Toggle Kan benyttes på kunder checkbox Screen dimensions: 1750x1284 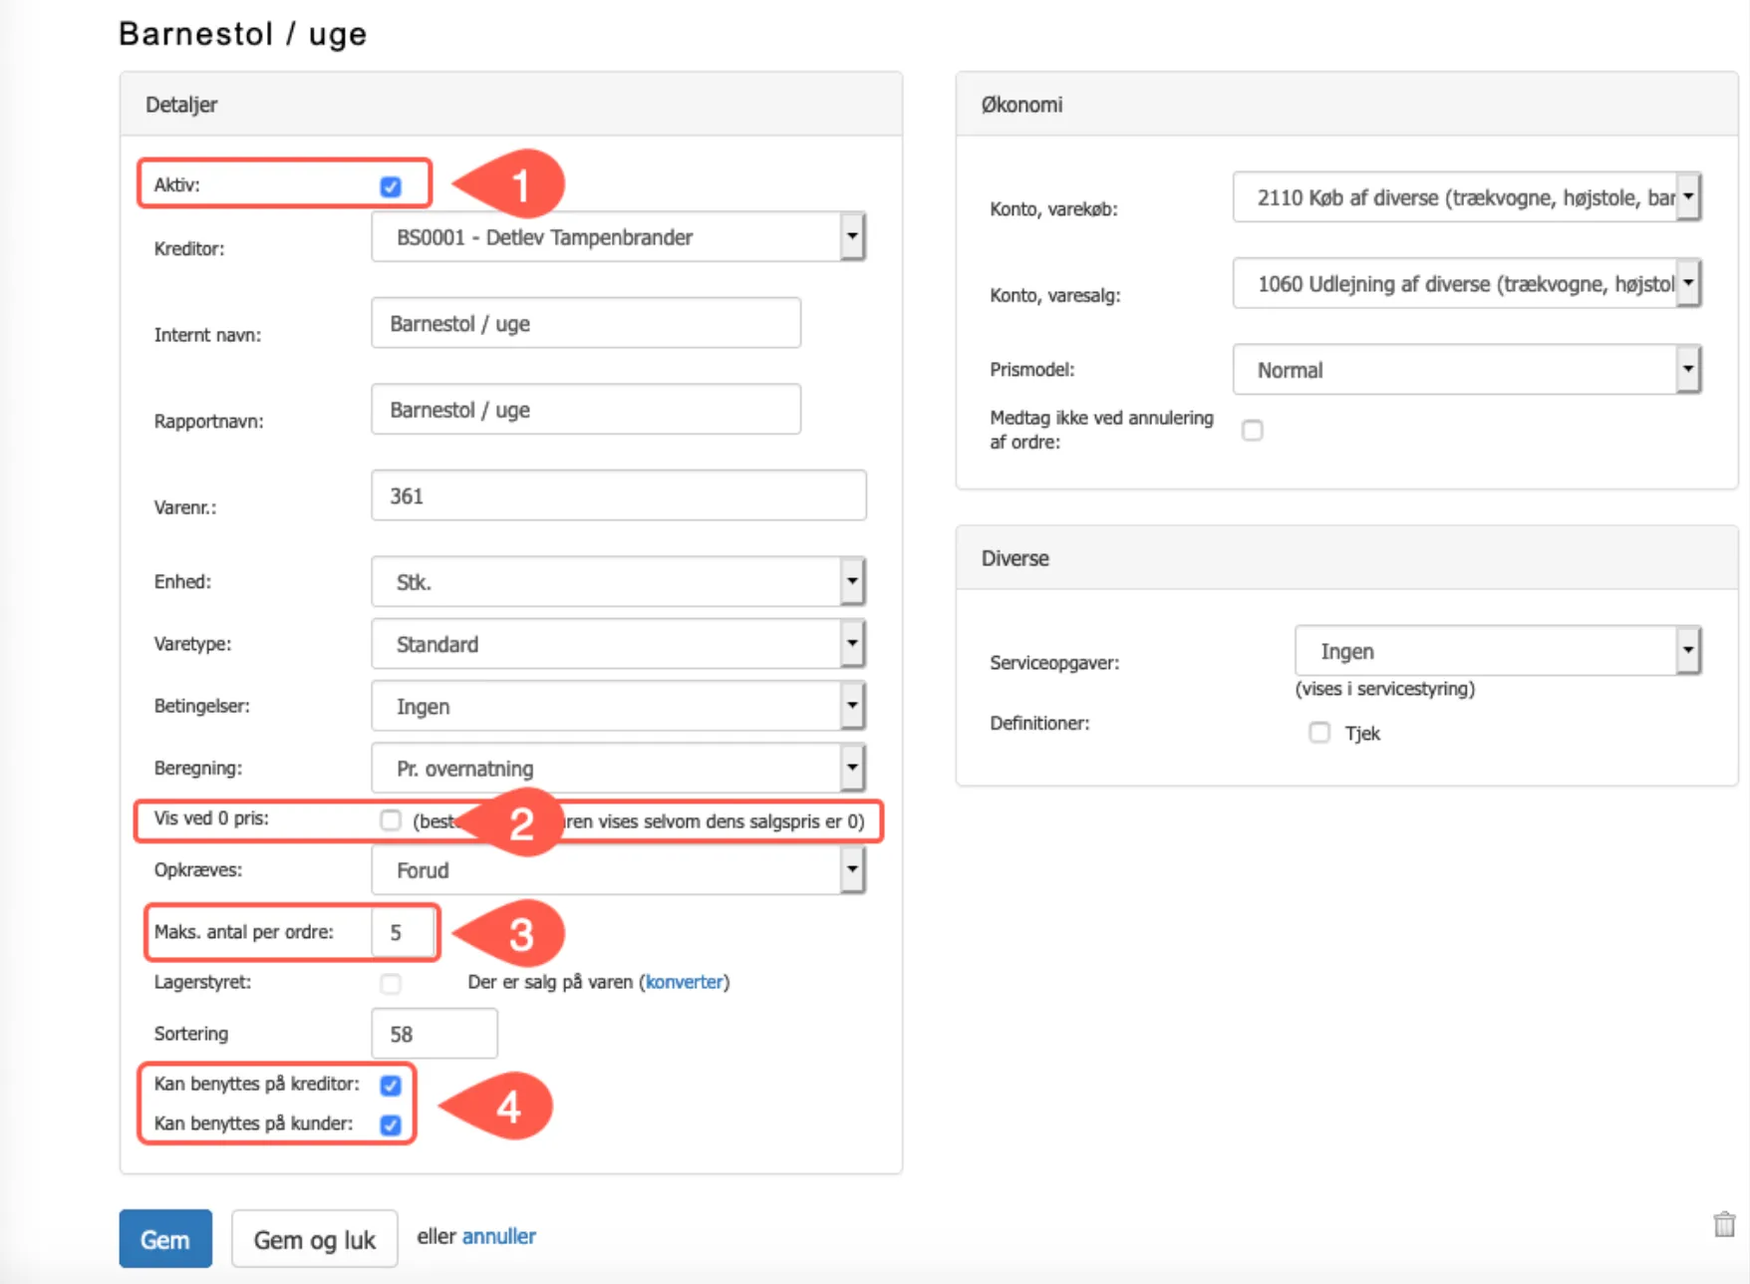point(391,1124)
